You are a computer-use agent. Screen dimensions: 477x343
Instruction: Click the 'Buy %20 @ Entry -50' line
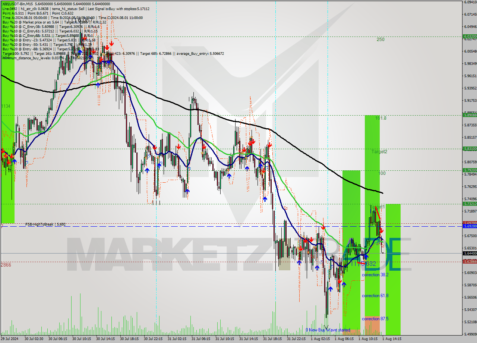click(47, 44)
